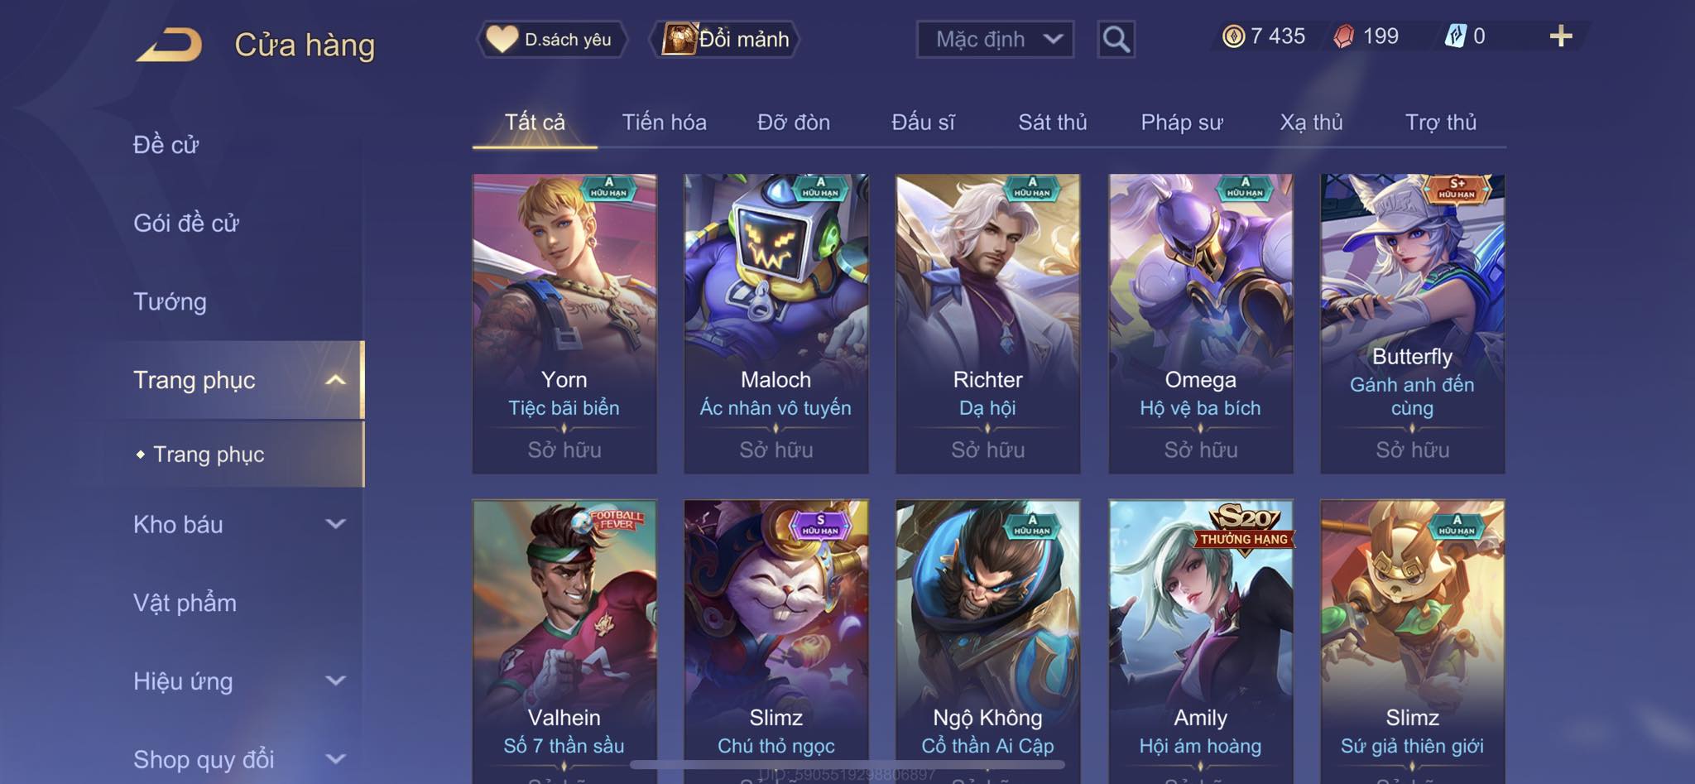Select the Pháp sư filter tab
The image size is (1695, 784).
coord(1181,123)
